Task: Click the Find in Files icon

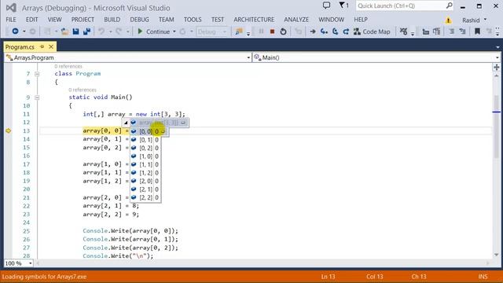Action: pyautogui.click(x=239, y=31)
